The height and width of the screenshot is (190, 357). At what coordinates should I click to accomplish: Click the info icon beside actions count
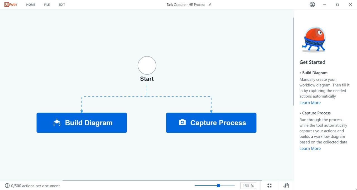click(x=7, y=186)
